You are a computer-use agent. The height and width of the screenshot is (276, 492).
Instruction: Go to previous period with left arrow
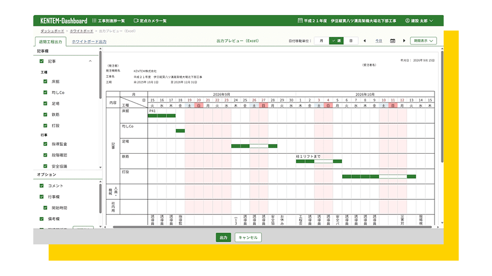pyautogui.click(x=365, y=41)
